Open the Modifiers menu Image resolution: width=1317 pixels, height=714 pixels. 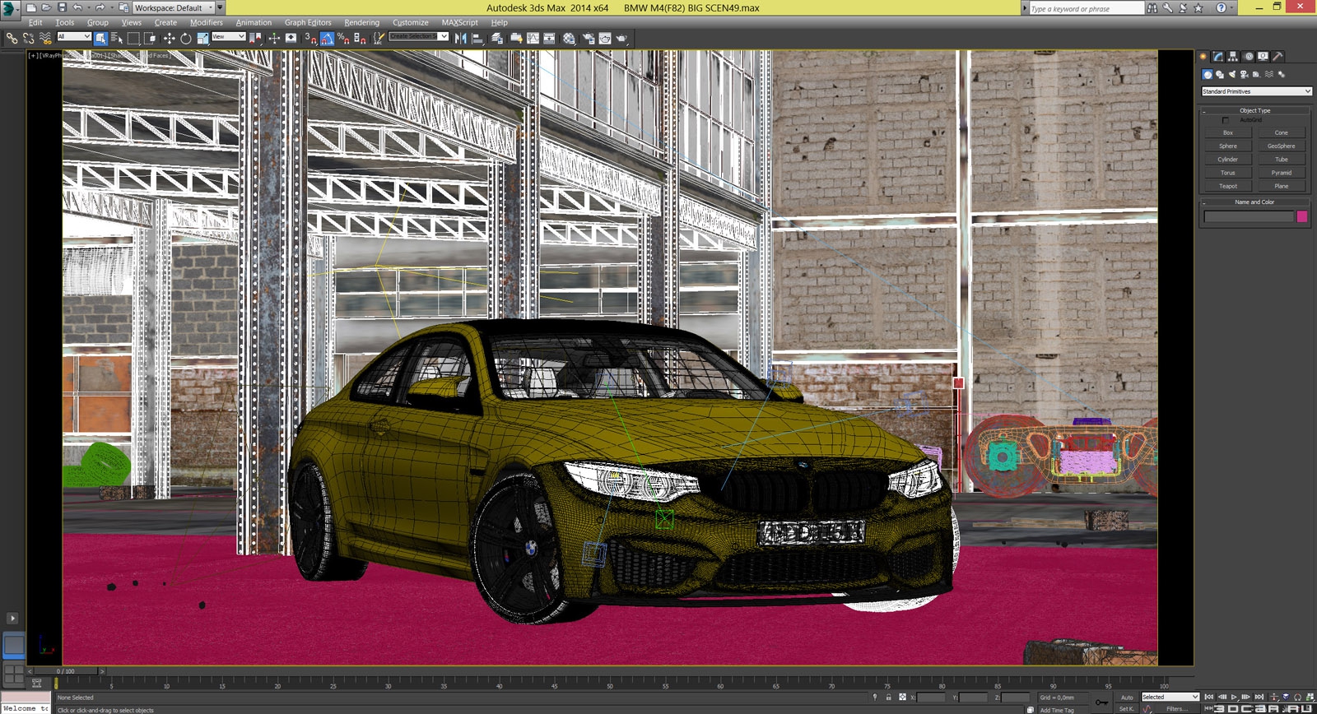[206, 22]
